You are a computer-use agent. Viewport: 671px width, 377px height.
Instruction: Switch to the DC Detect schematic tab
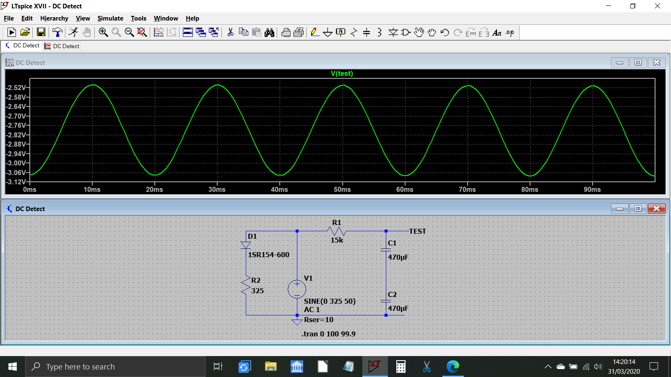22,45
